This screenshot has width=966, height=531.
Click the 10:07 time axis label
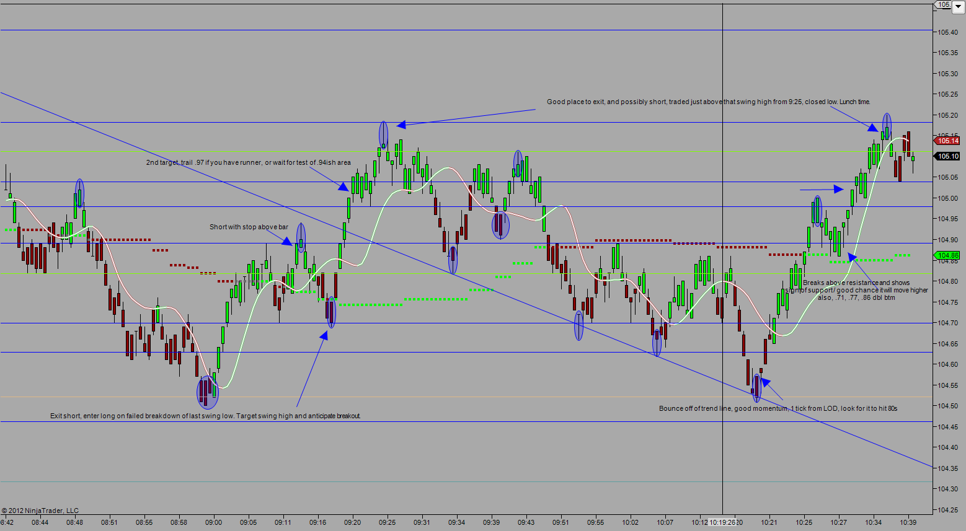coord(665,522)
